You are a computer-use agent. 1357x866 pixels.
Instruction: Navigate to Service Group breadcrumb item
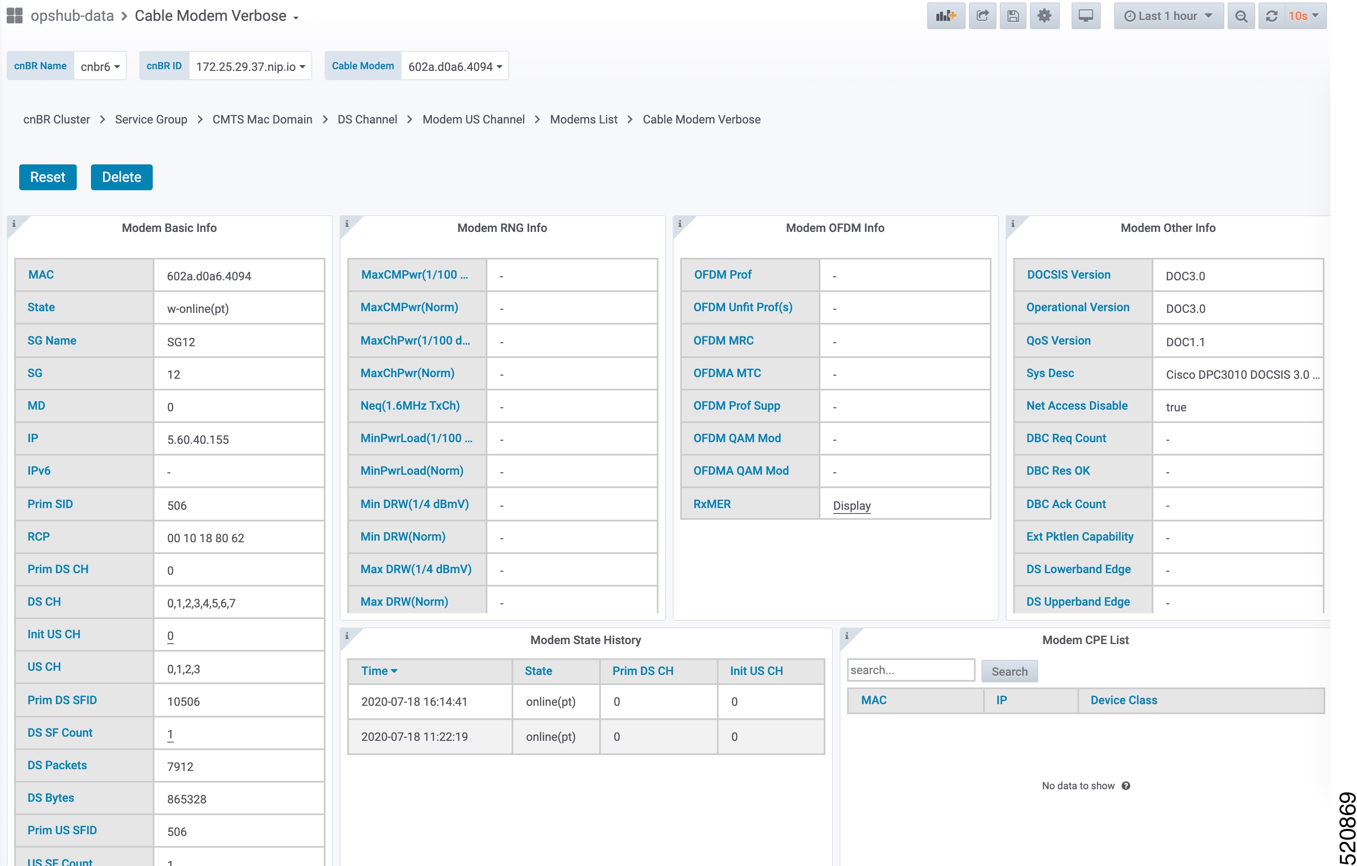[x=151, y=120]
